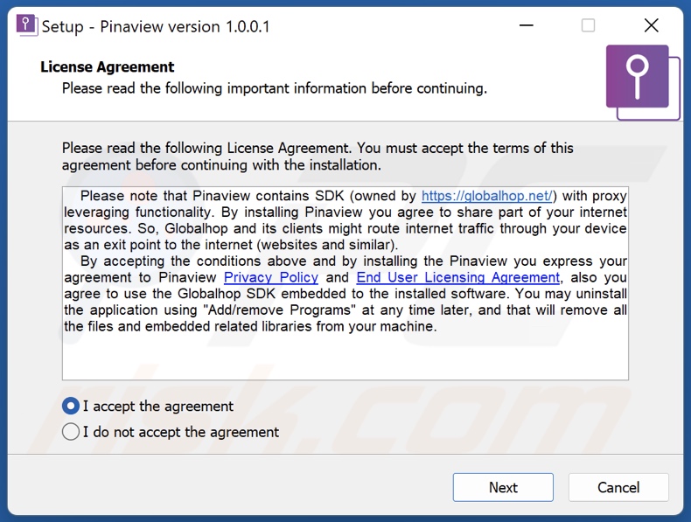Click the greyed-out maximize window button
Image resolution: width=691 pixels, height=522 pixels.
point(588,25)
